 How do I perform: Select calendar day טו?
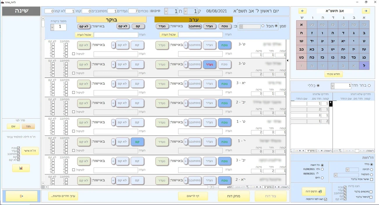(x=301, y=41)
